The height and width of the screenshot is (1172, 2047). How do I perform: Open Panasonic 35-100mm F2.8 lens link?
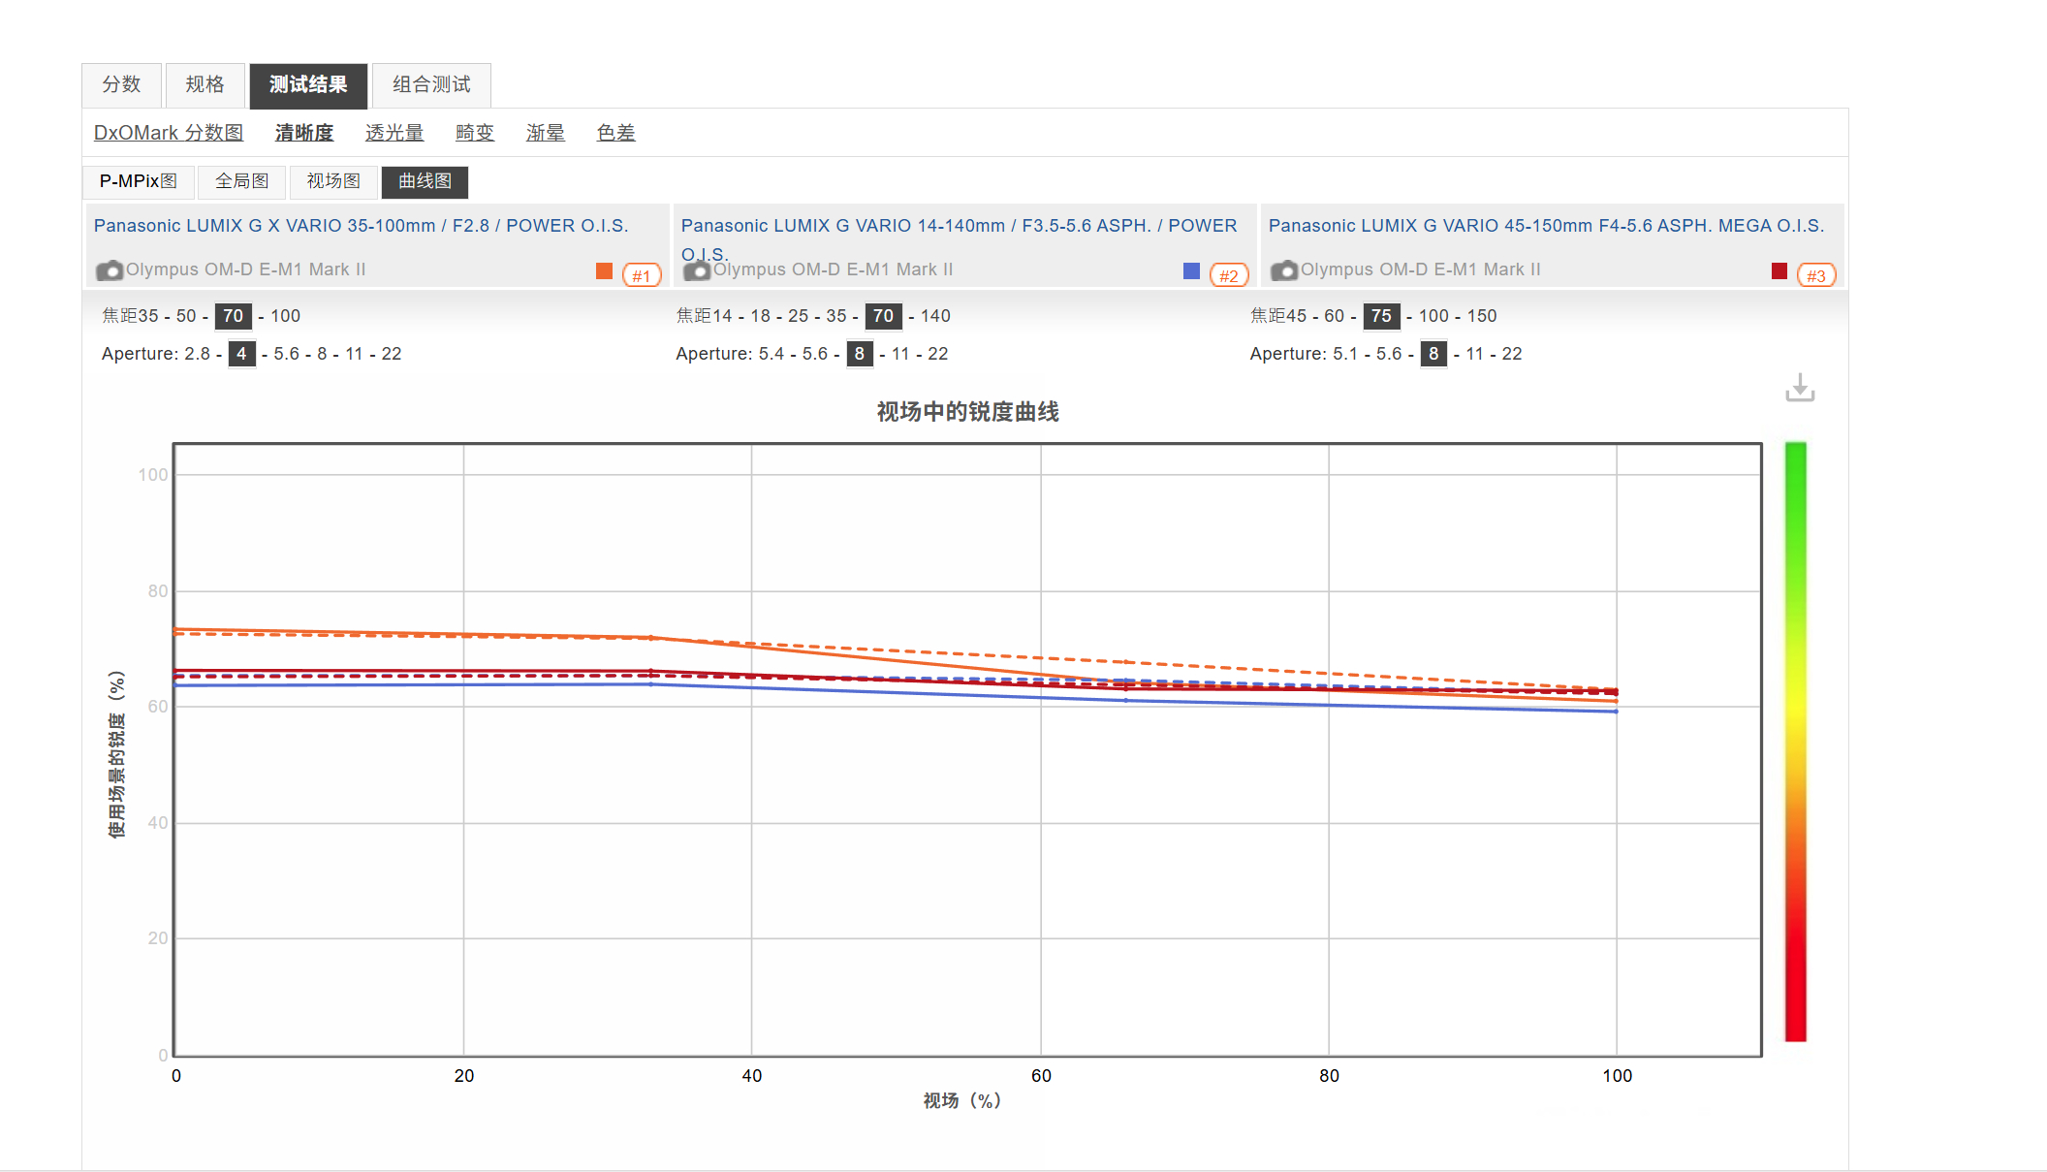point(362,226)
